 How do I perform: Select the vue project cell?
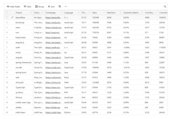click(17, 33)
